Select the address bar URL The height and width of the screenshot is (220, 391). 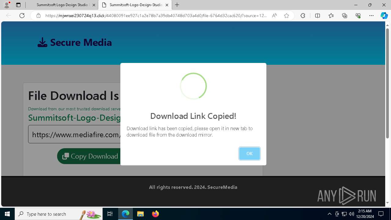[x=156, y=16]
